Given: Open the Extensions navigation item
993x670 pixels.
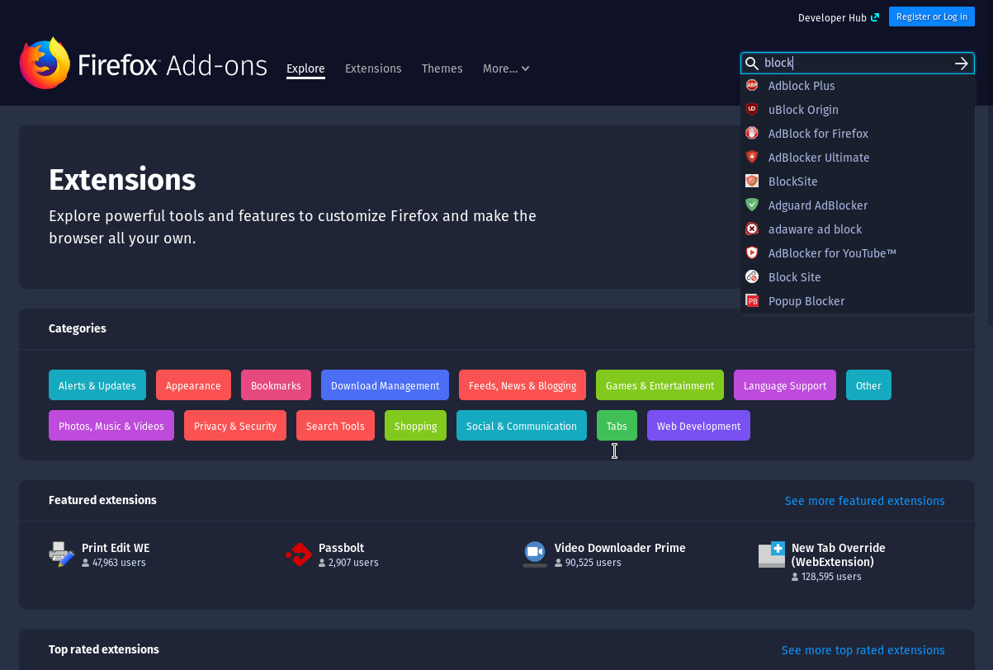Looking at the screenshot, I should tap(373, 68).
